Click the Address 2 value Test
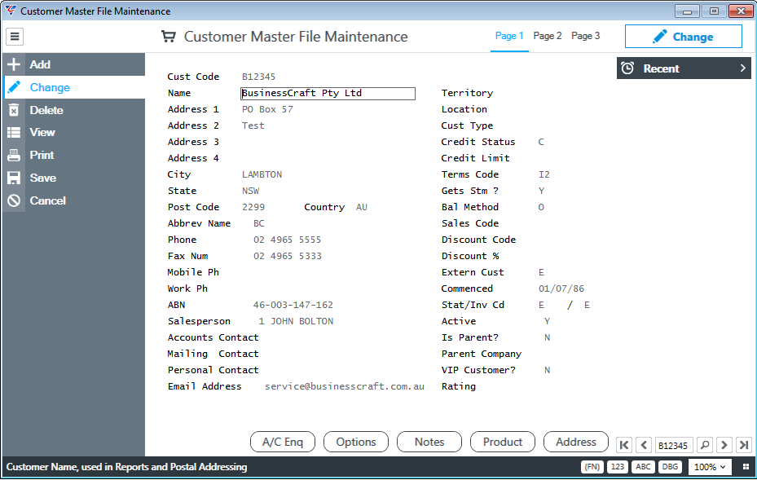Image resolution: width=757 pixels, height=480 pixels. pos(253,126)
